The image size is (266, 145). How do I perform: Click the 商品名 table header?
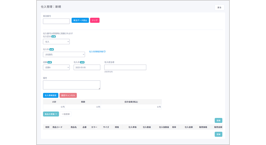click(x=73, y=127)
